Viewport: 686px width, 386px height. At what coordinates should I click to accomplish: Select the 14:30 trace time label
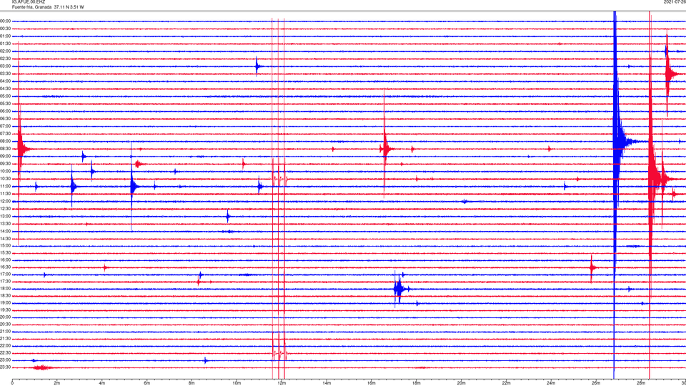[6, 239]
